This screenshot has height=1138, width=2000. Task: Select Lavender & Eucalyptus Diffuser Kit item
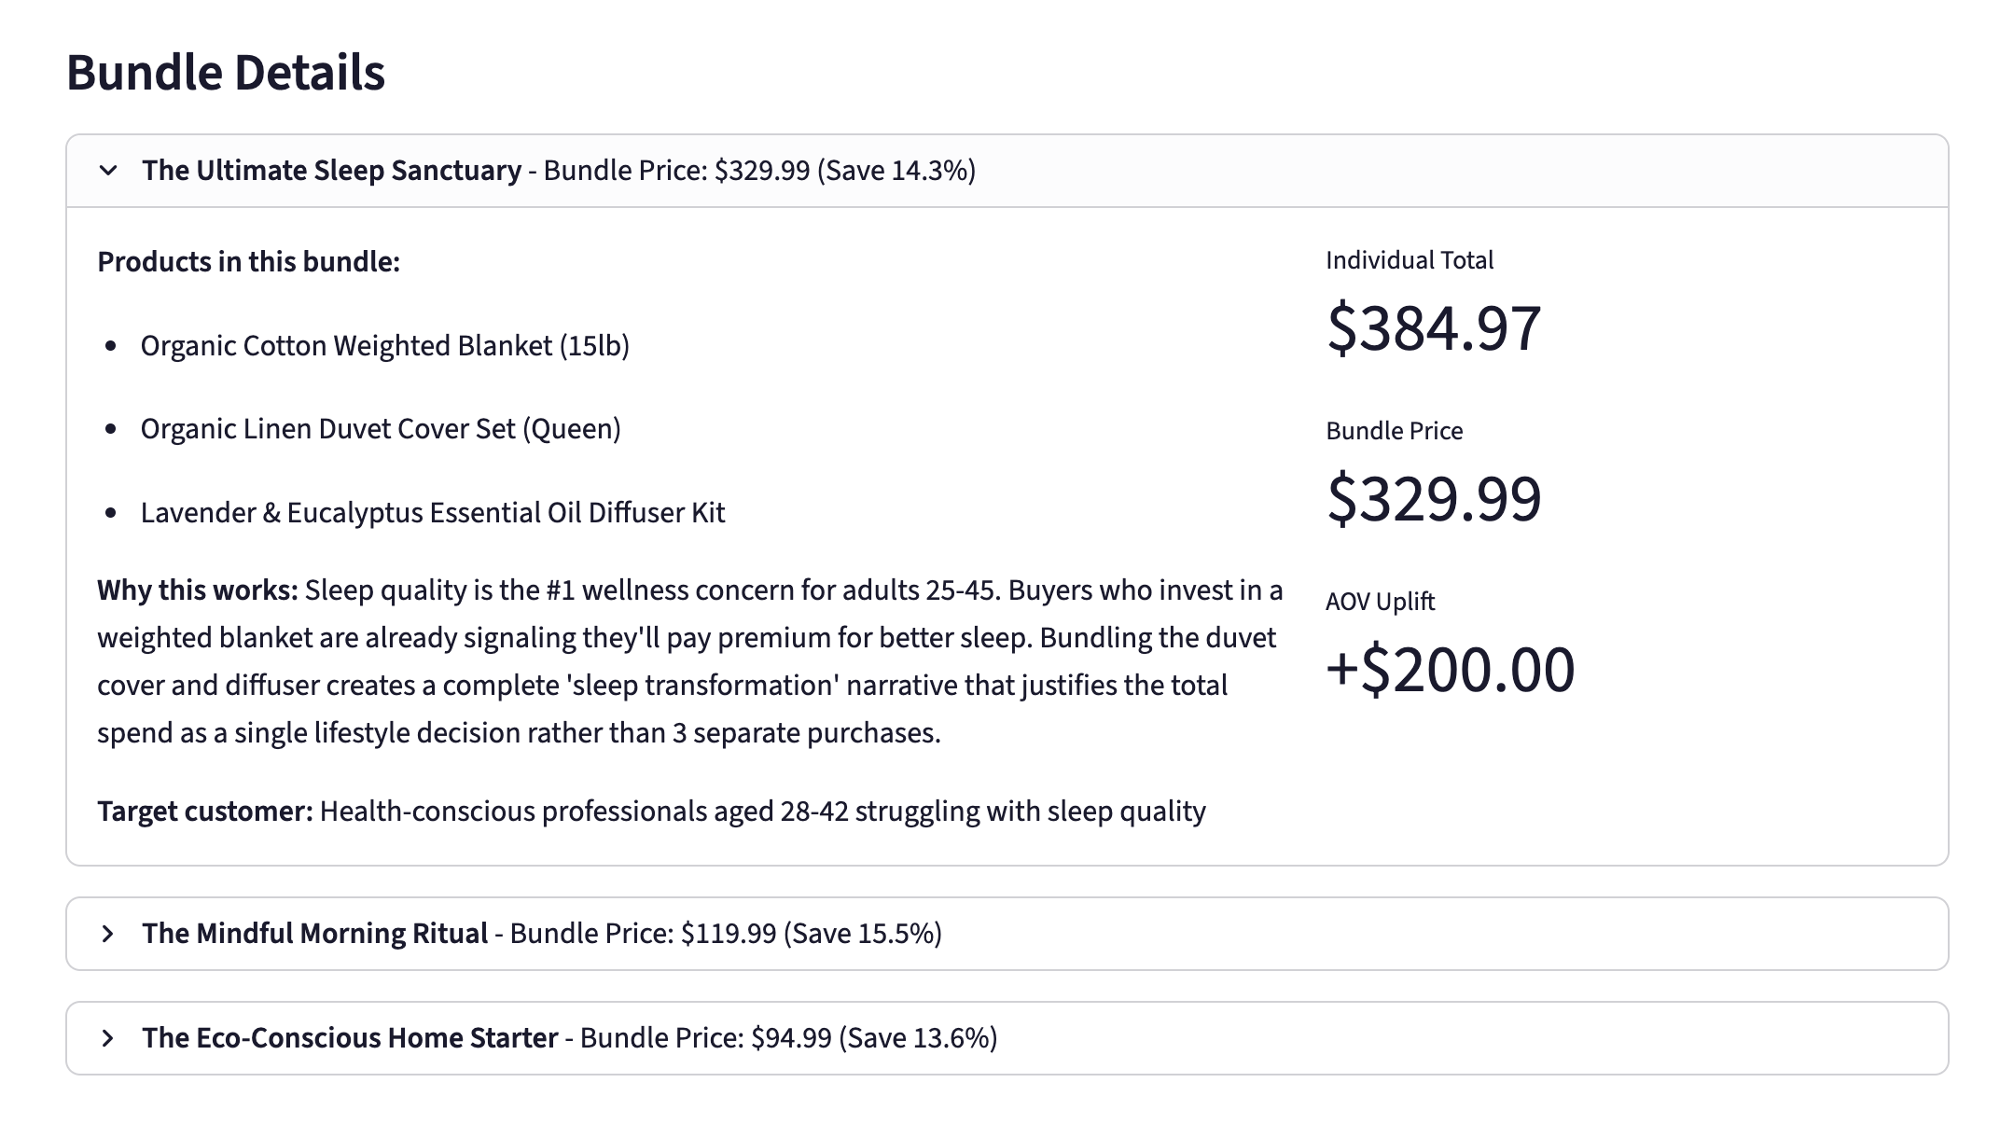tap(432, 513)
